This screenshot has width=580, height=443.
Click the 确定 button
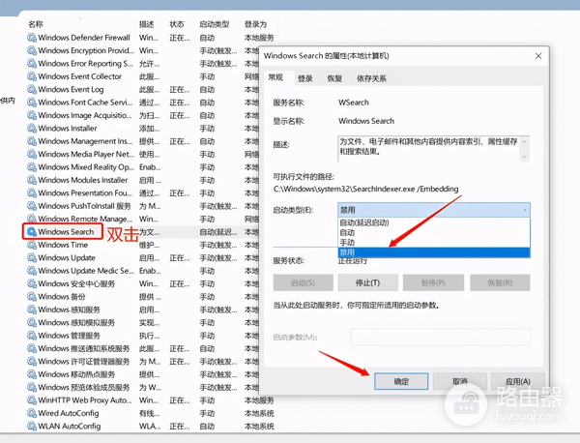click(401, 381)
